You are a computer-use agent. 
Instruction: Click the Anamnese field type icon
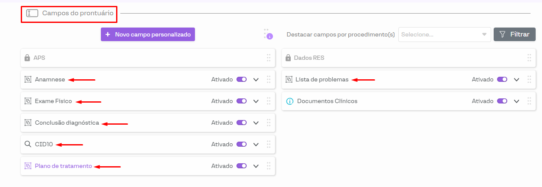(28, 79)
